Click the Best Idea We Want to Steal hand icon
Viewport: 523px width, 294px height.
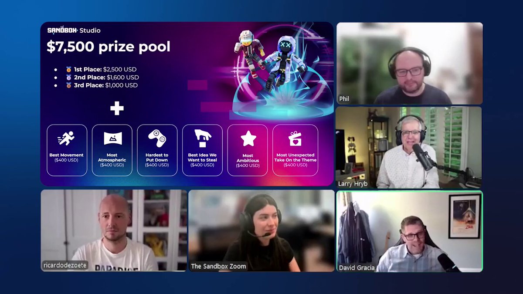pyautogui.click(x=202, y=139)
